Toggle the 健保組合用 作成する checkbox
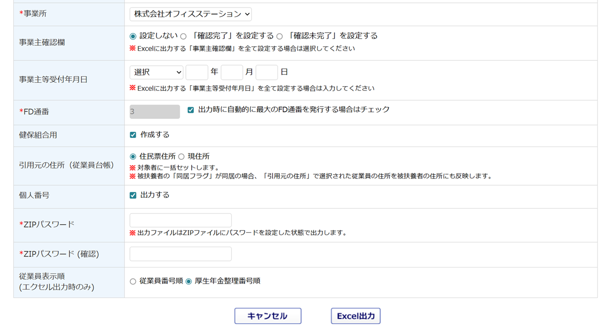The width and height of the screenshot is (610, 335). (x=133, y=135)
